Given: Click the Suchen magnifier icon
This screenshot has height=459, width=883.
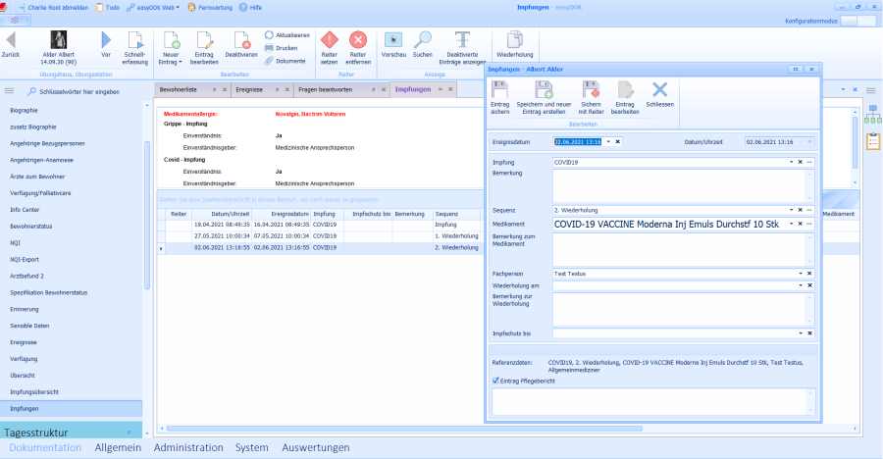Looking at the screenshot, I should tap(422, 40).
